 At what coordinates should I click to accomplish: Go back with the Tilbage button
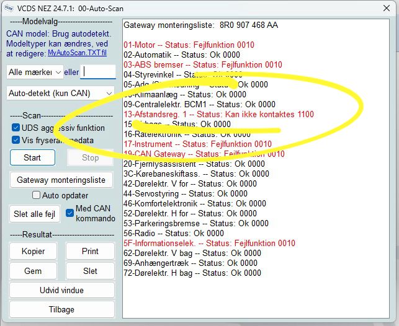pos(61,309)
